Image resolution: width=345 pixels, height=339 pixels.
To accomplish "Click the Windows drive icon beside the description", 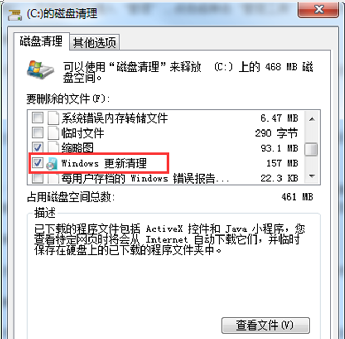I will pos(40,70).
